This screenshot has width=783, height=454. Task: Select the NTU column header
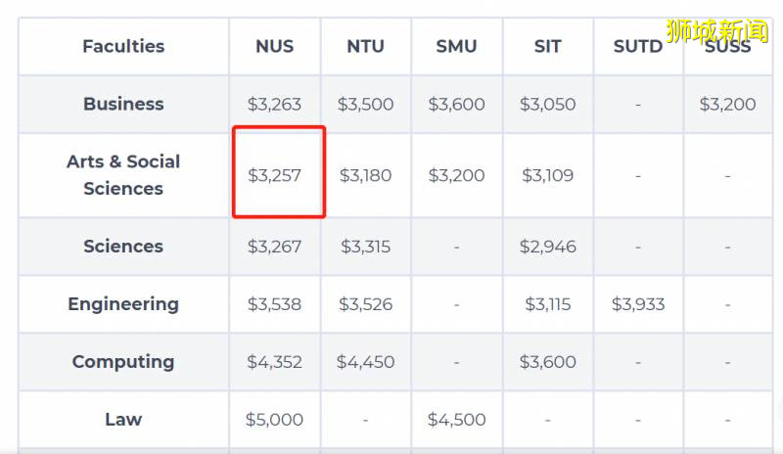pos(365,46)
